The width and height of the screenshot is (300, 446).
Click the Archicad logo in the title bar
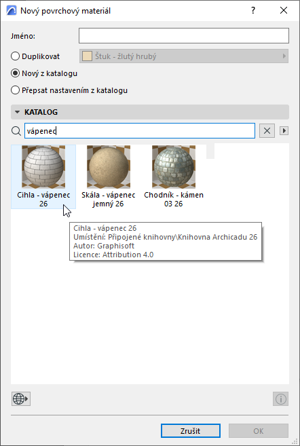[11, 11]
